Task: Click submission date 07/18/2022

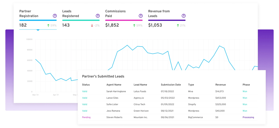Action: coord(168,91)
